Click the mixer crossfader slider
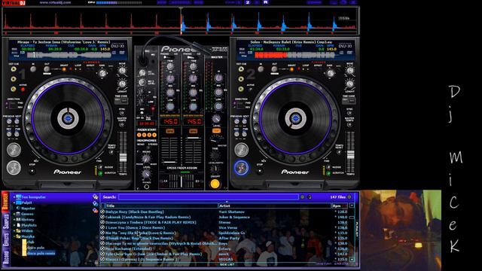The height and width of the screenshot is (271, 482). pos(181,181)
